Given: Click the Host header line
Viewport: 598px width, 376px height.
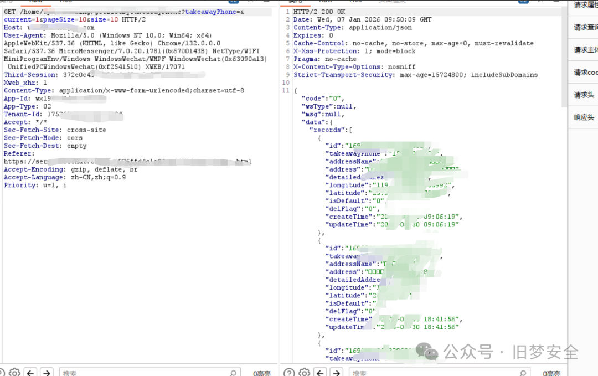Looking at the screenshot, I should point(49,28).
